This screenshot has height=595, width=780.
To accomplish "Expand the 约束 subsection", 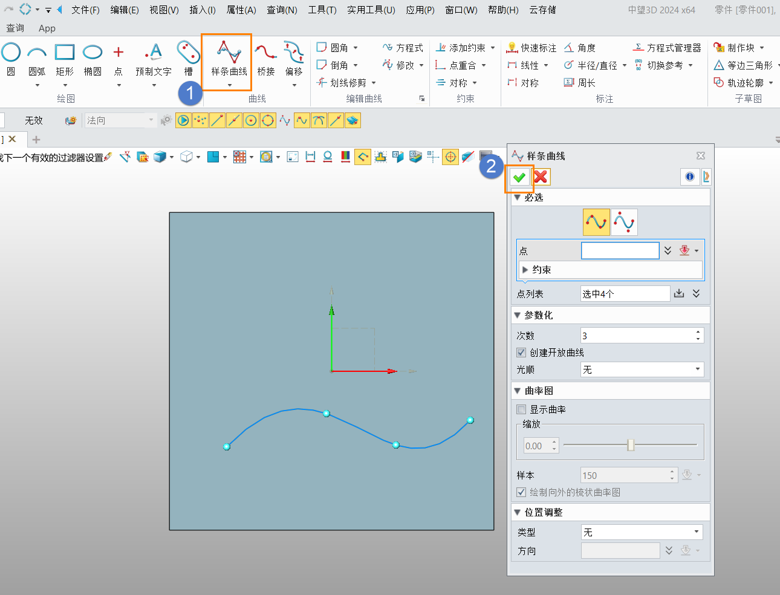I will pyautogui.click(x=525, y=270).
